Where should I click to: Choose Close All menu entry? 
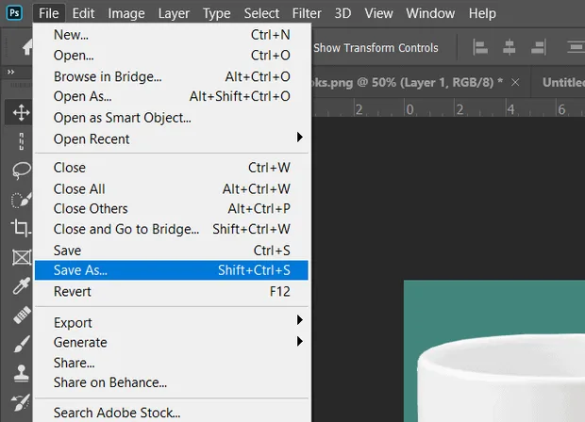click(x=172, y=188)
